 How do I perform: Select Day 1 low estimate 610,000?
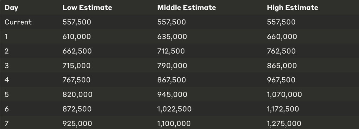[x=77, y=37]
